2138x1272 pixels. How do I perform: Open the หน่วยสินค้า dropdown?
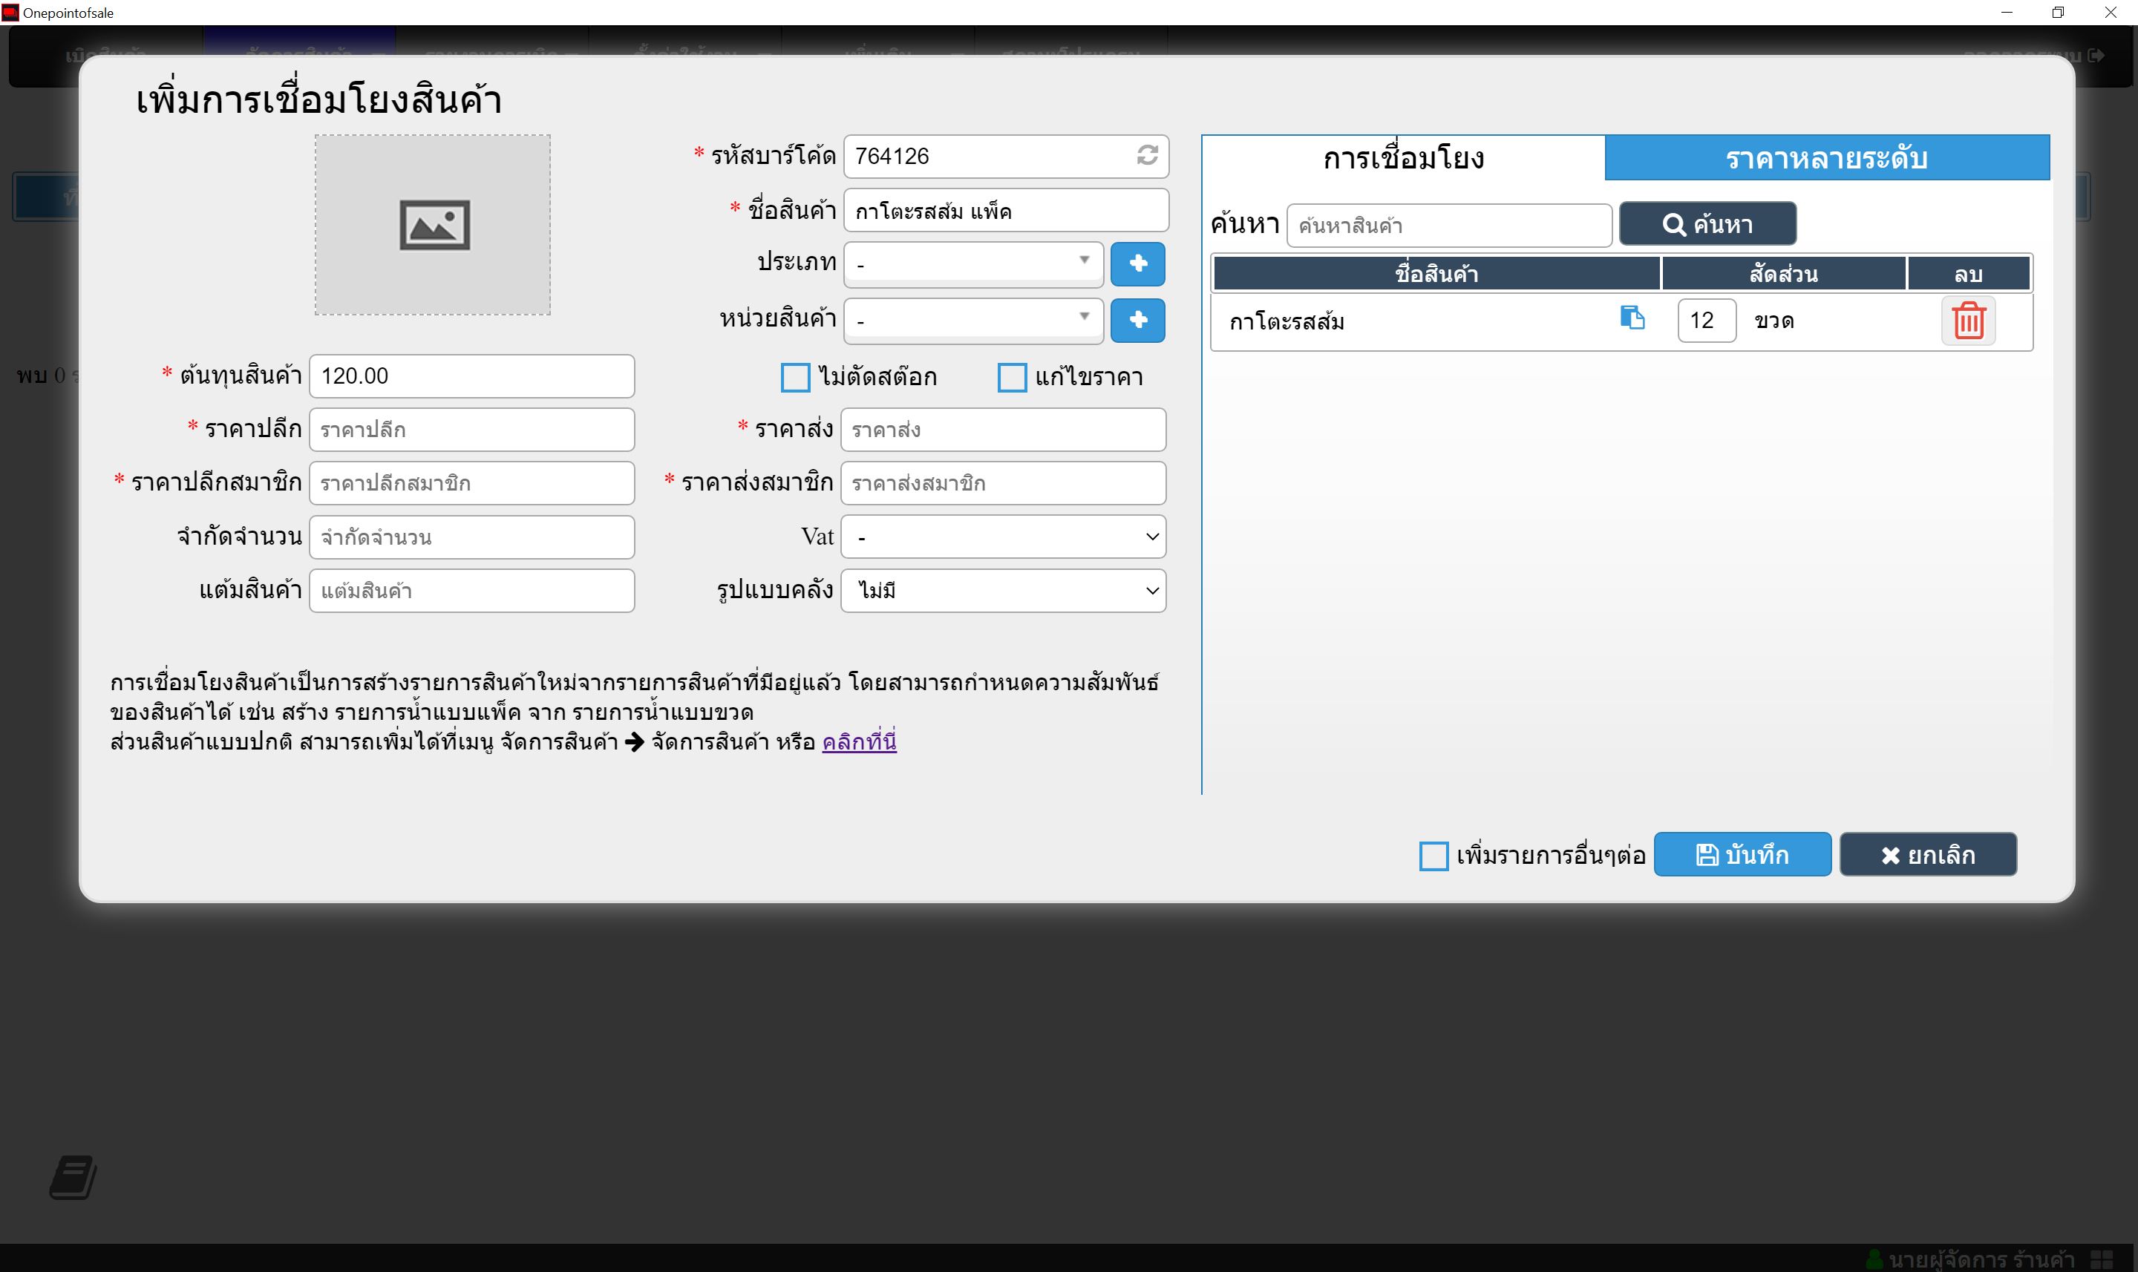click(974, 321)
